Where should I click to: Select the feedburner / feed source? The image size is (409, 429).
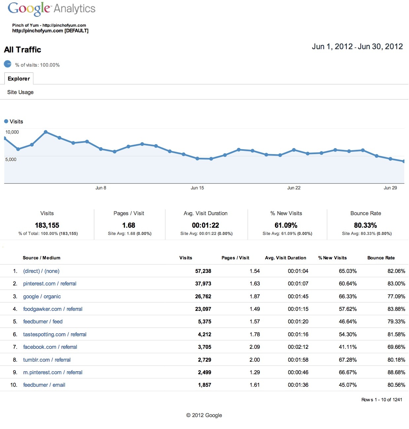click(x=43, y=321)
